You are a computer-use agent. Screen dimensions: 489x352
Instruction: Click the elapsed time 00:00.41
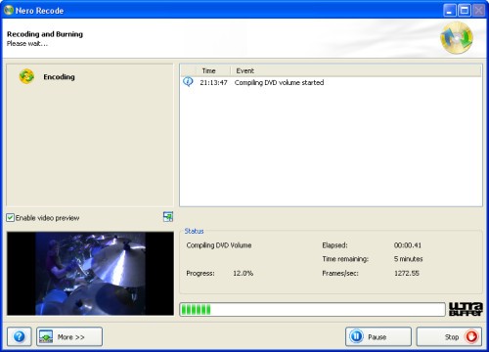click(x=408, y=245)
